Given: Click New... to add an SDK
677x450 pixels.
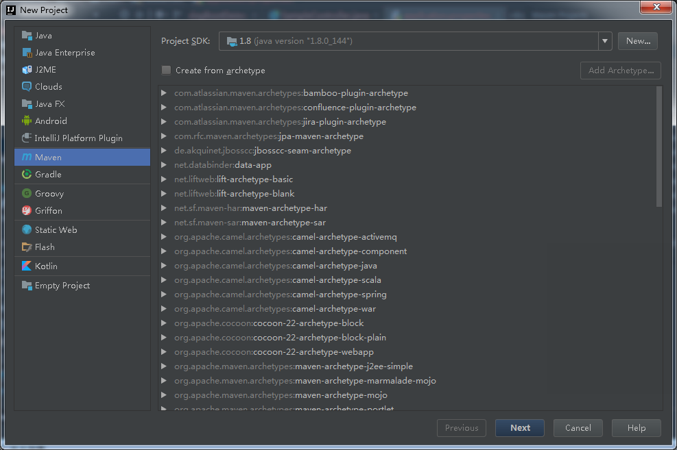Looking at the screenshot, I should pyautogui.click(x=638, y=41).
